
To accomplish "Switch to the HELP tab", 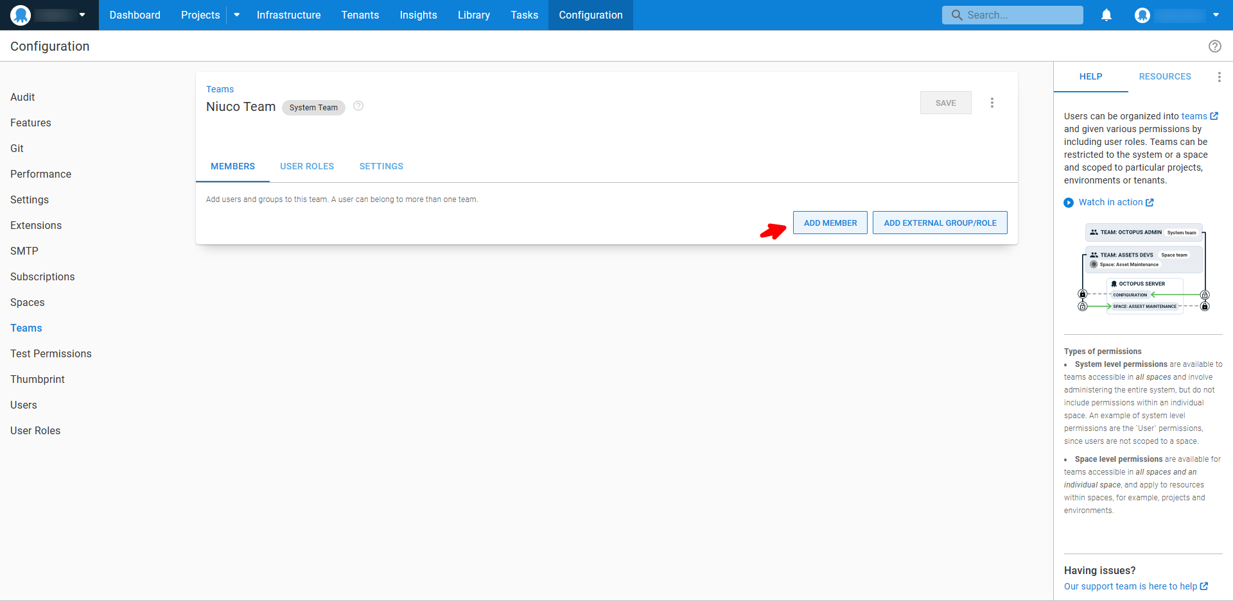I will (1090, 76).
